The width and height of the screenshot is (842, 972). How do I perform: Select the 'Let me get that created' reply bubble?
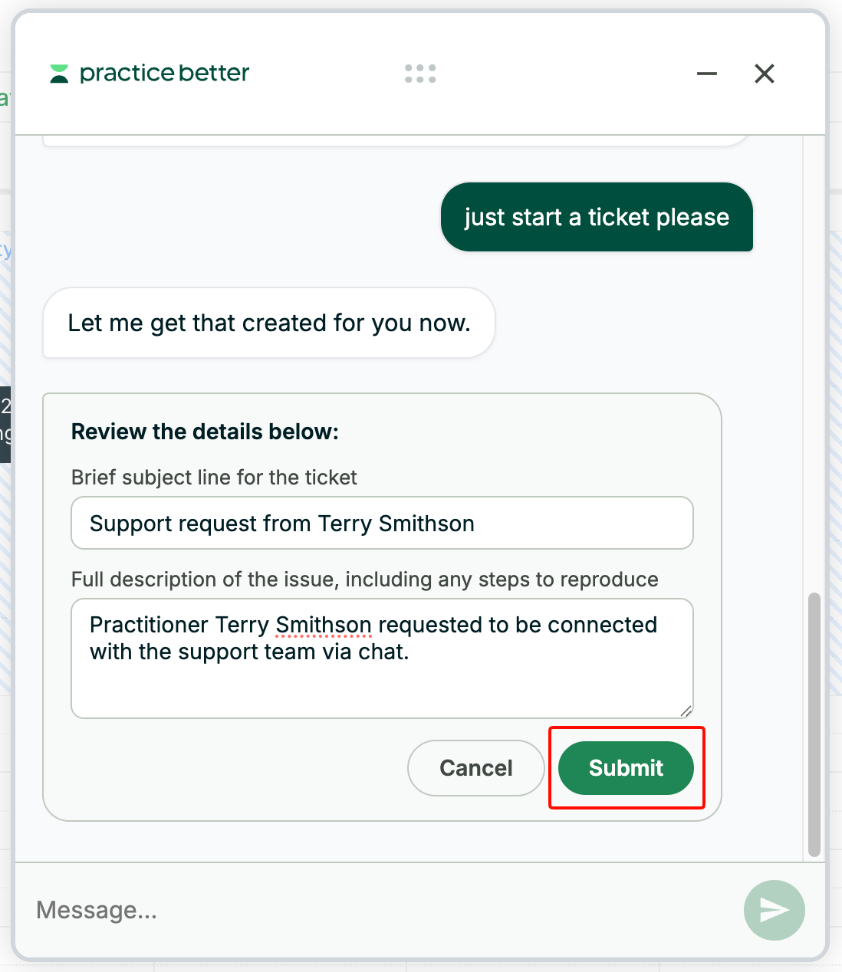coord(269,323)
